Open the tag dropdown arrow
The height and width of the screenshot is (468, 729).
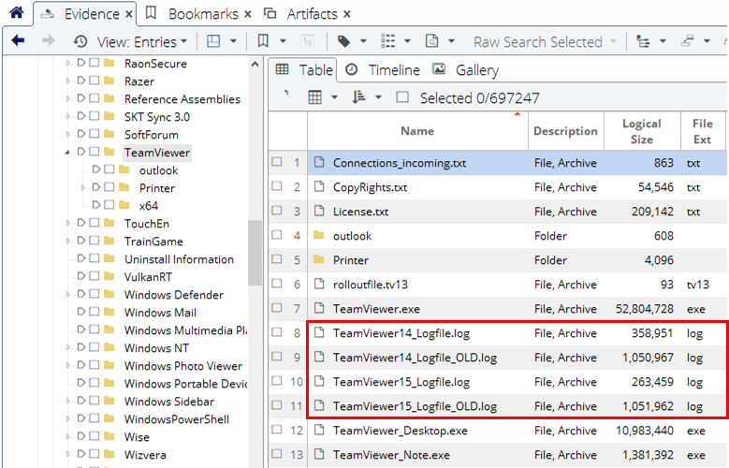click(x=363, y=41)
